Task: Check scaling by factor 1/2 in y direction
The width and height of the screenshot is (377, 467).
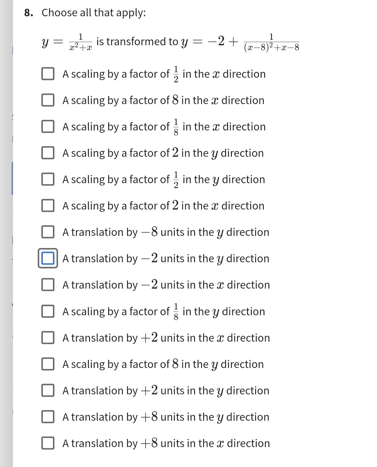Action: click(49, 180)
